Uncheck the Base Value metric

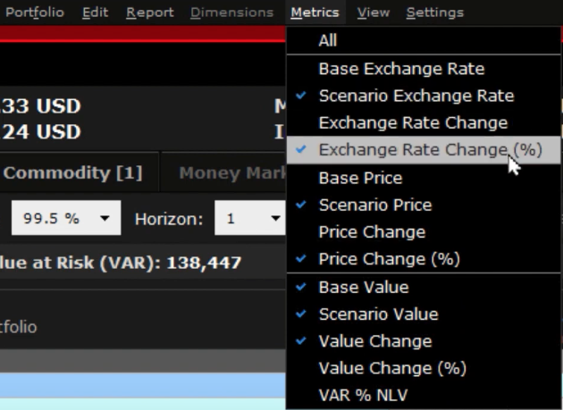pyautogui.click(x=363, y=287)
